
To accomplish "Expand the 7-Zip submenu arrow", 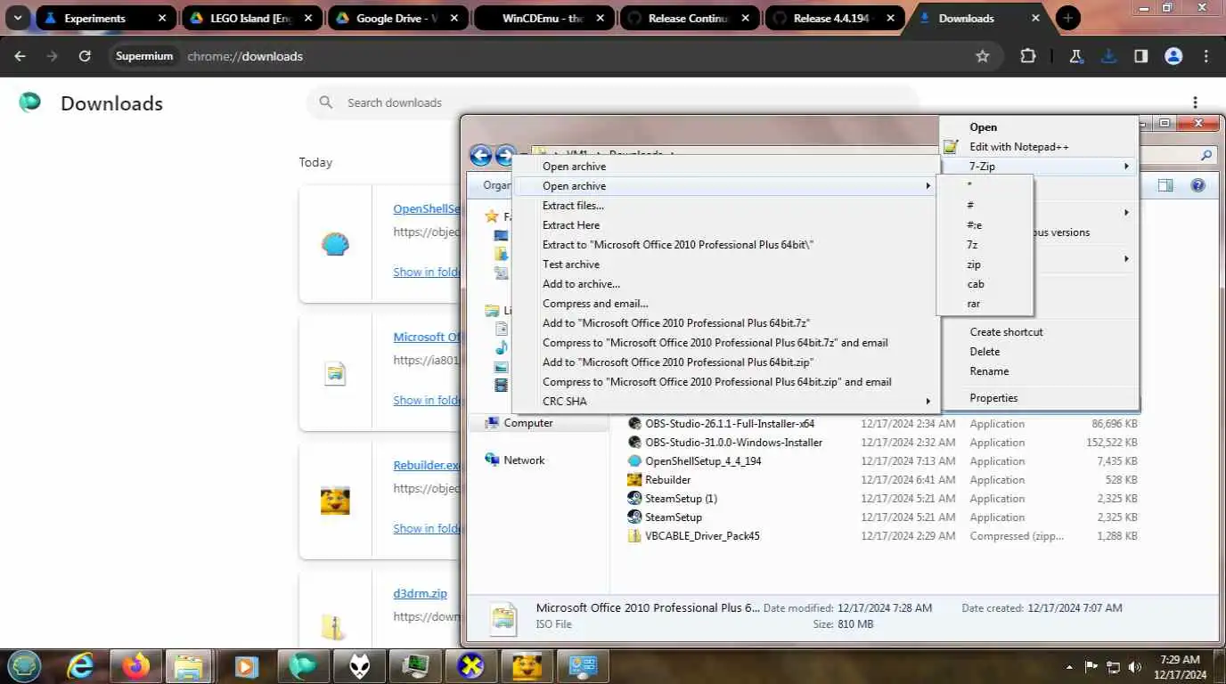I will 1126,167.
